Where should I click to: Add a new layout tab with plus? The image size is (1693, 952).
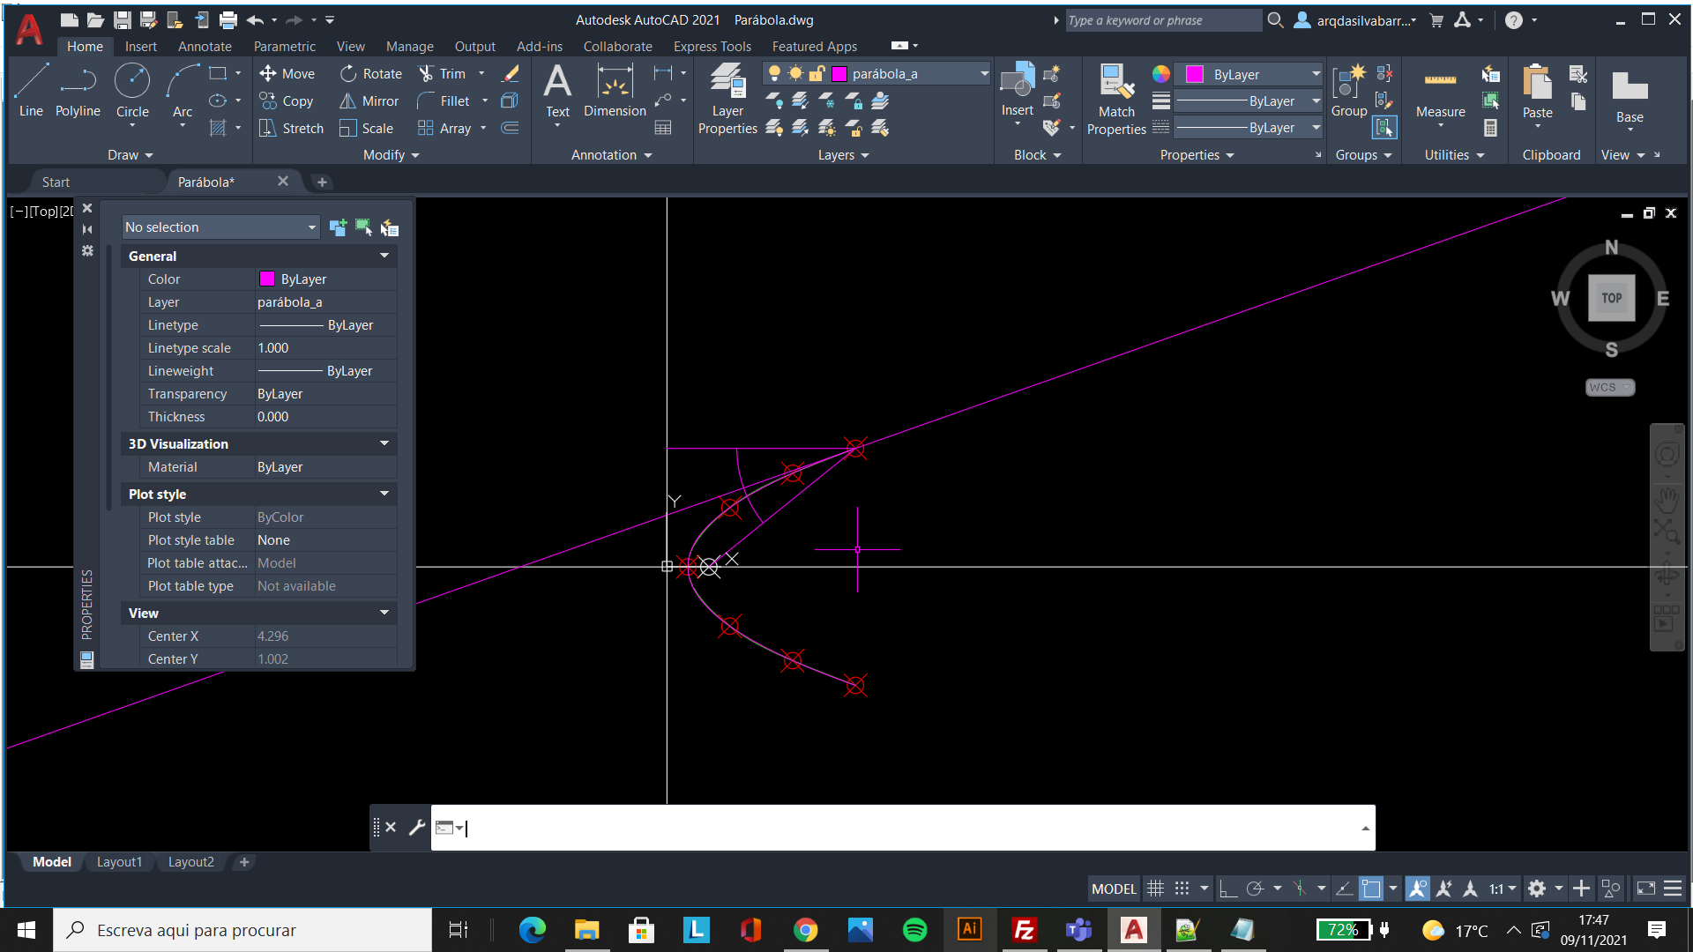coord(244,862)
